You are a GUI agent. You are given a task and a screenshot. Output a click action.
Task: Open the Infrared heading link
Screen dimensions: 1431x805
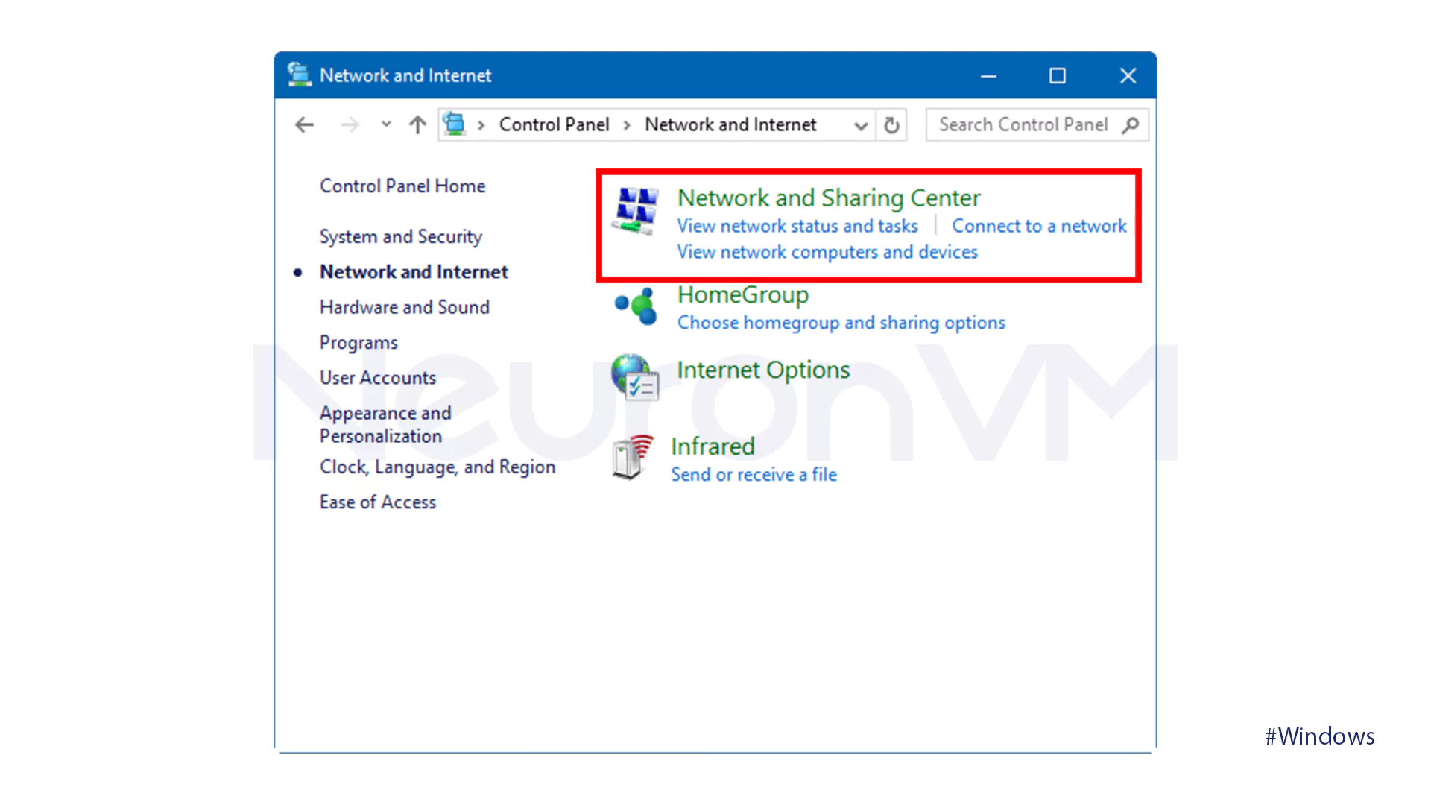[x=713, y=446]
